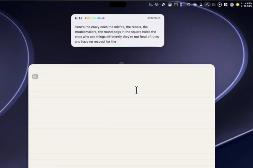
Task: Click inside the lined notepad writing area
Action: click(122, 116)
